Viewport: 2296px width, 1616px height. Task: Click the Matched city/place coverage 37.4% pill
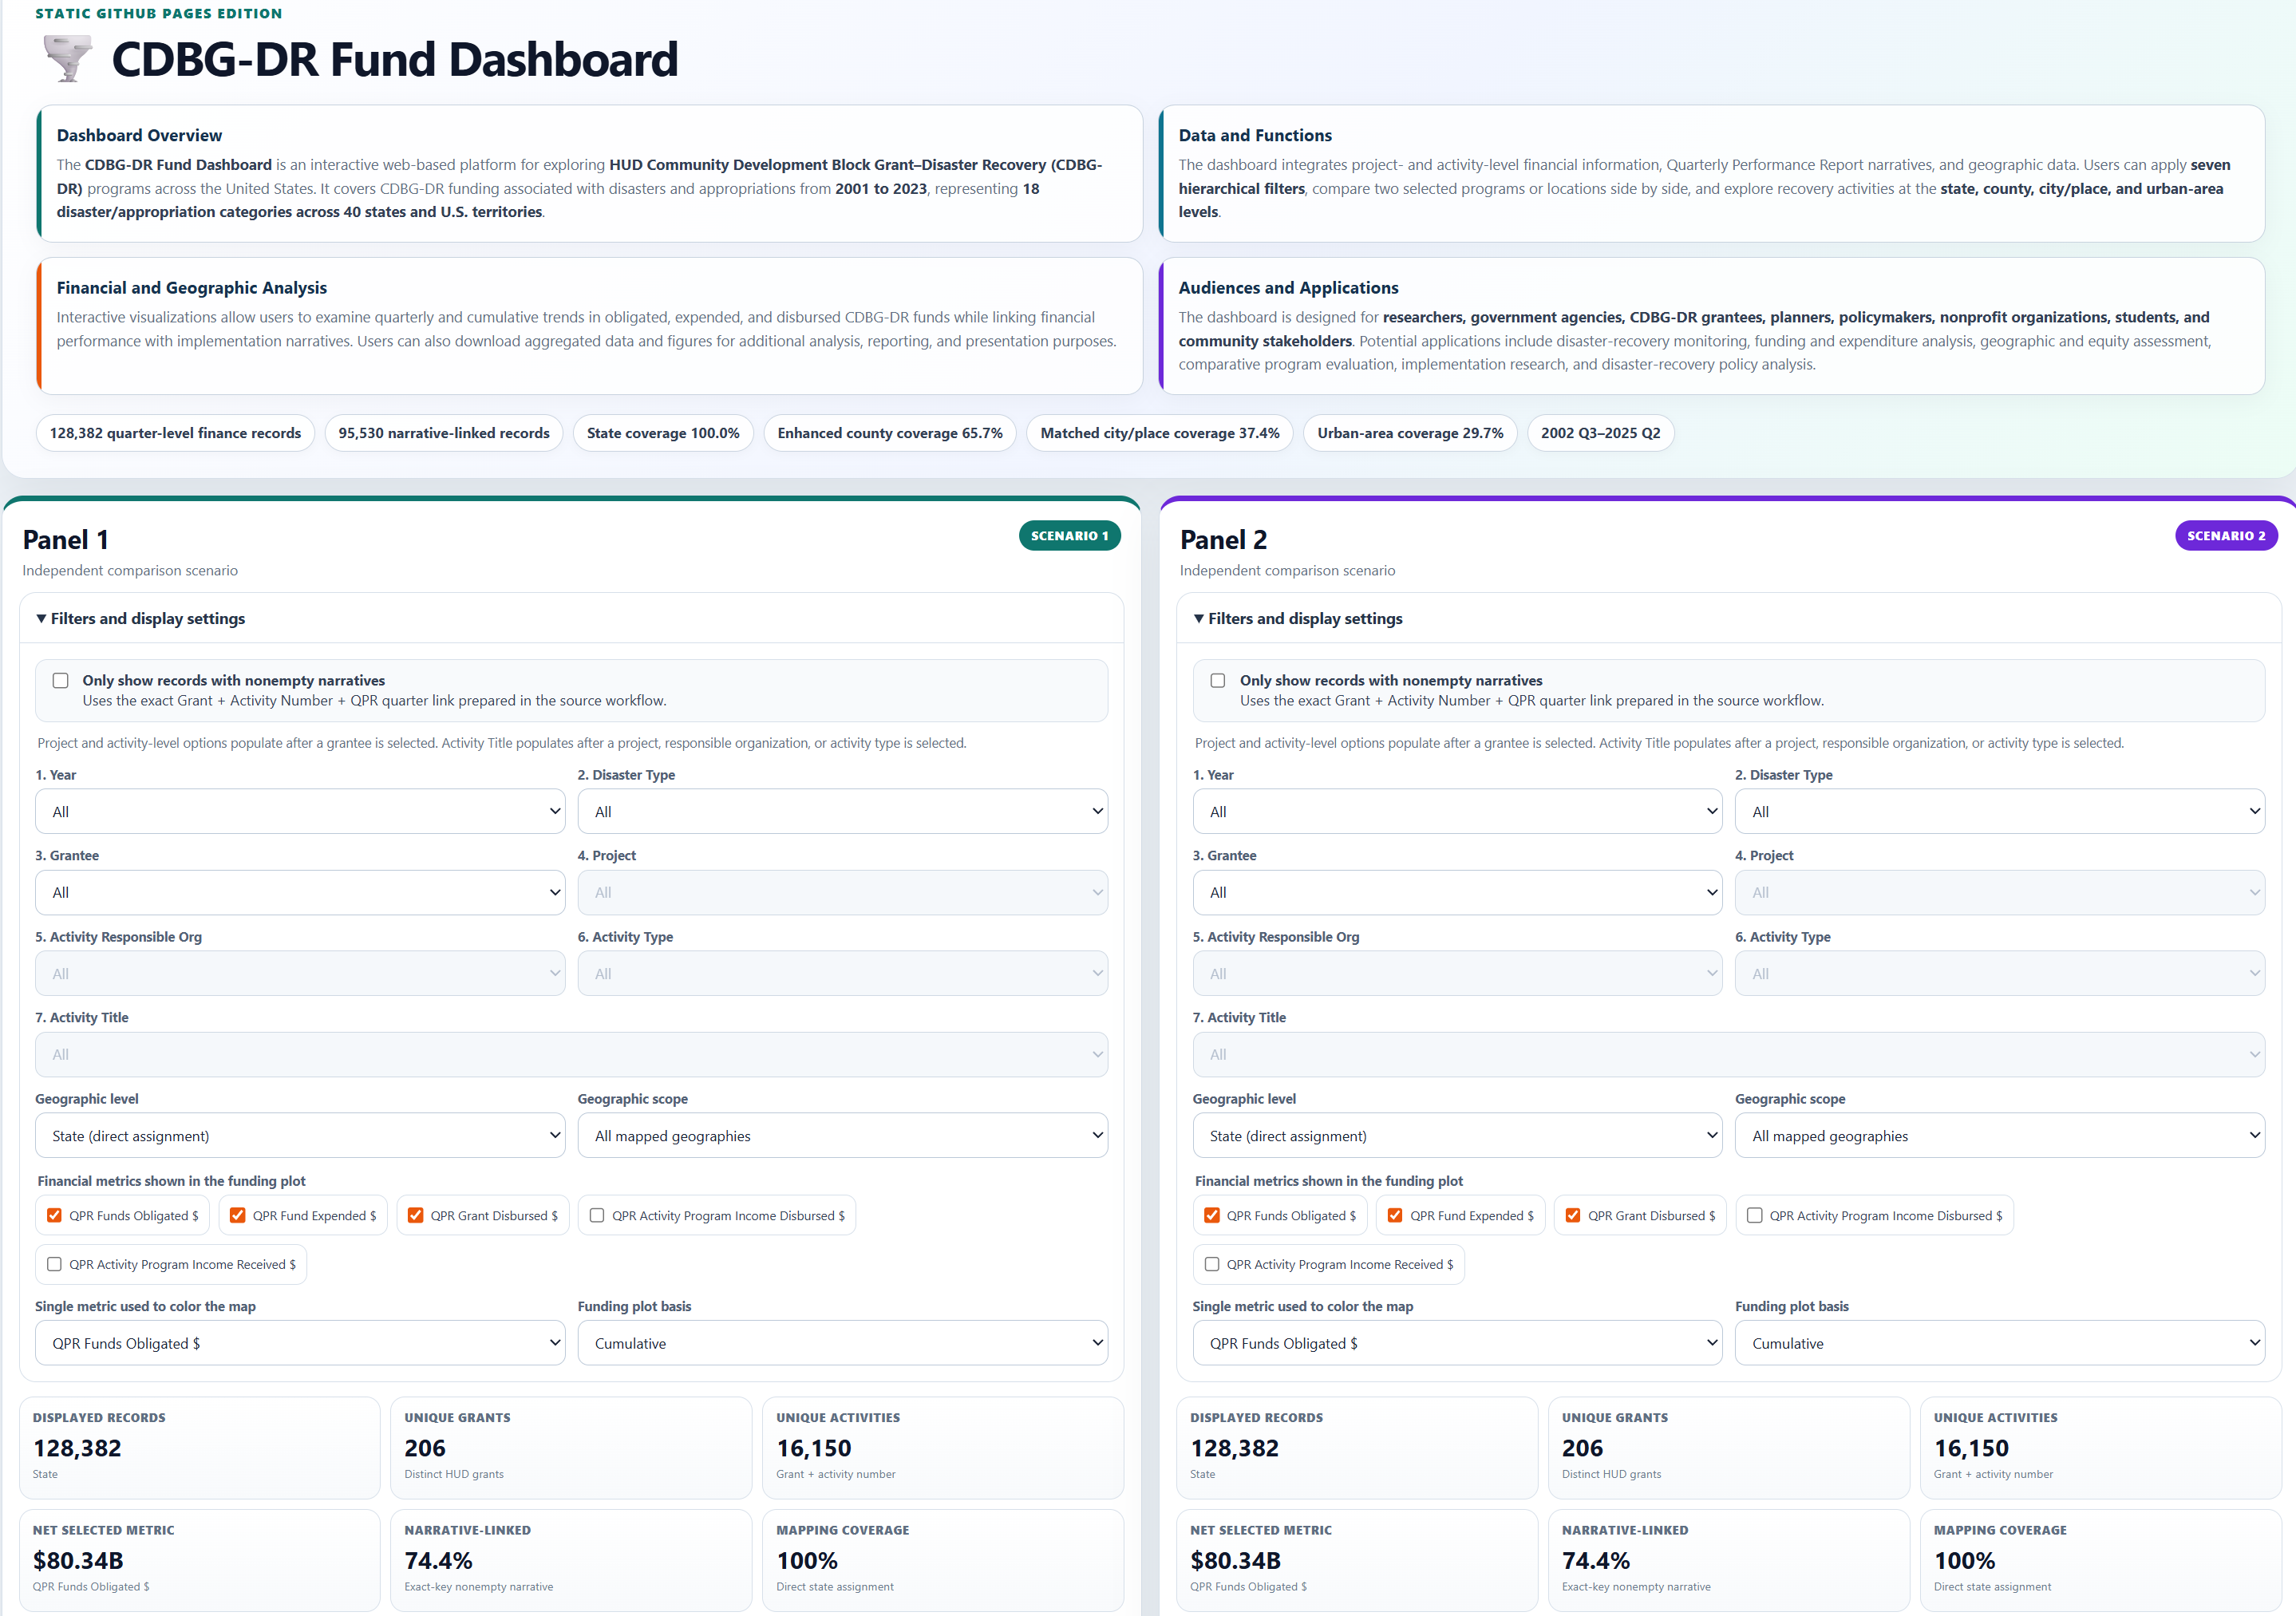[x=1160, y=433]
